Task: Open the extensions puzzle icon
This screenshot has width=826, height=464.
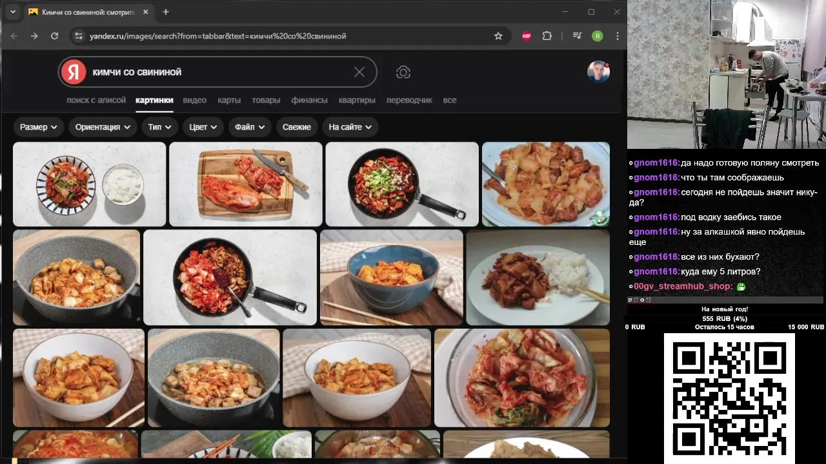Action: pos(547,36)
